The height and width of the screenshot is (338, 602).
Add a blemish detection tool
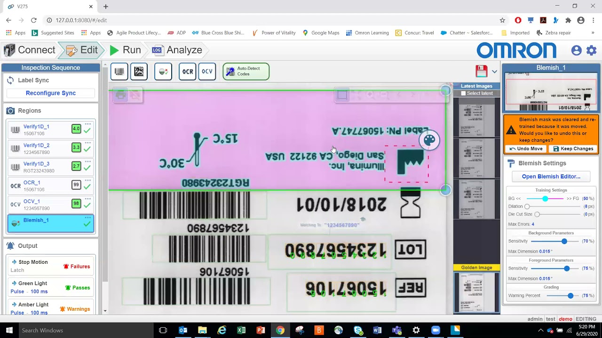tap(163, 71)
